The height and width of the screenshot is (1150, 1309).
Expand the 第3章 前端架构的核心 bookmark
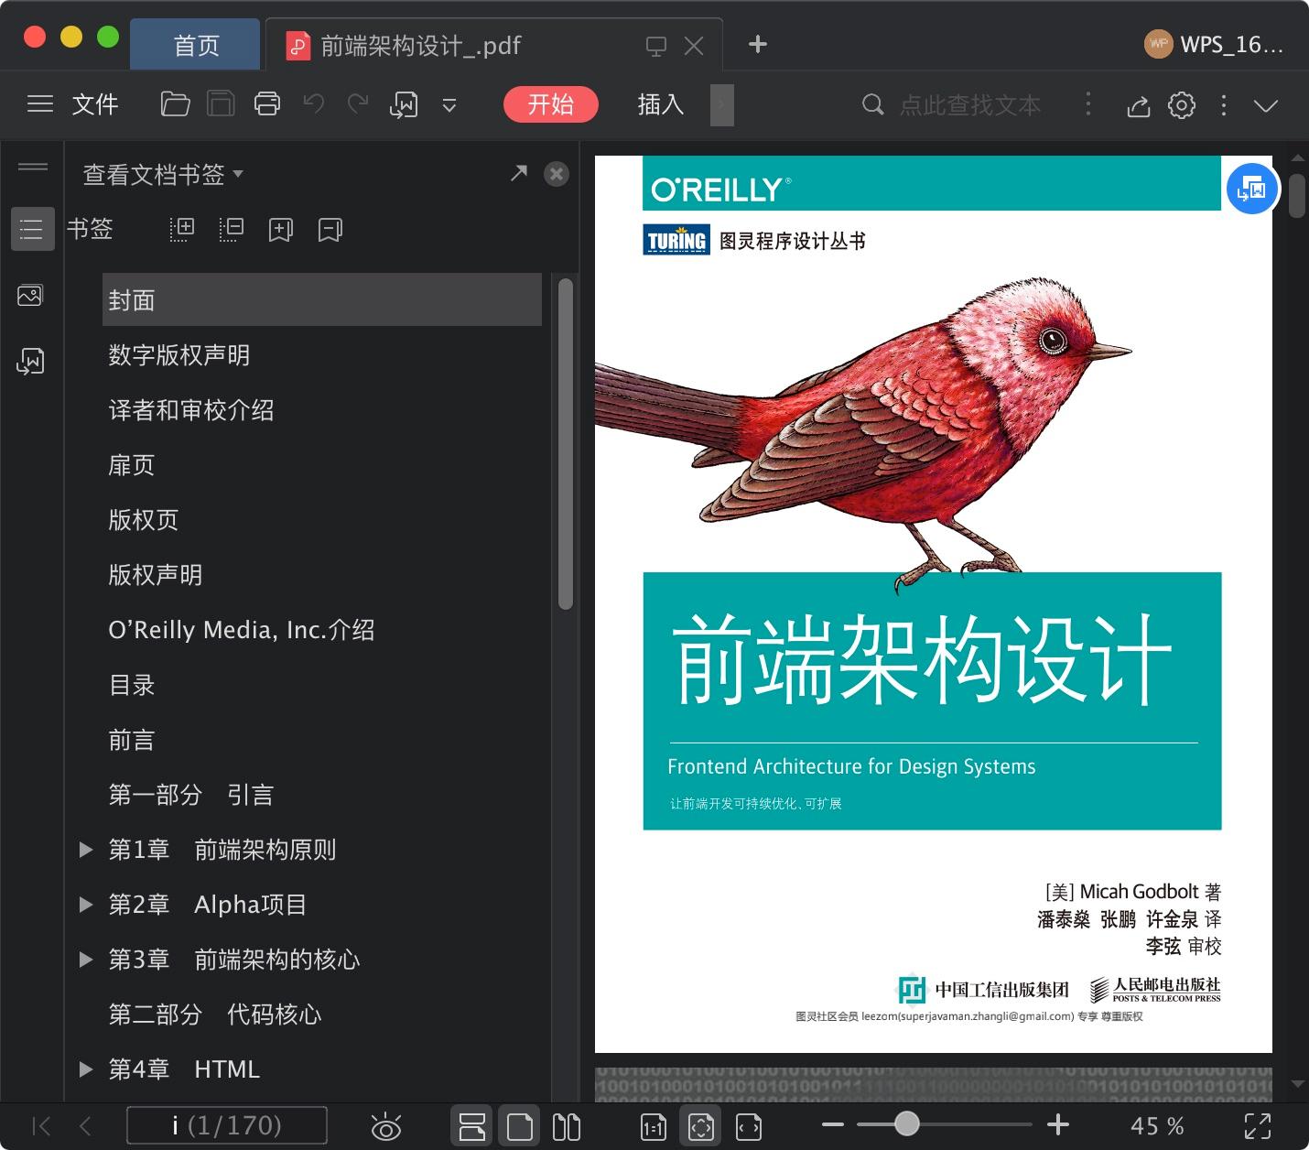coord(86,960)
